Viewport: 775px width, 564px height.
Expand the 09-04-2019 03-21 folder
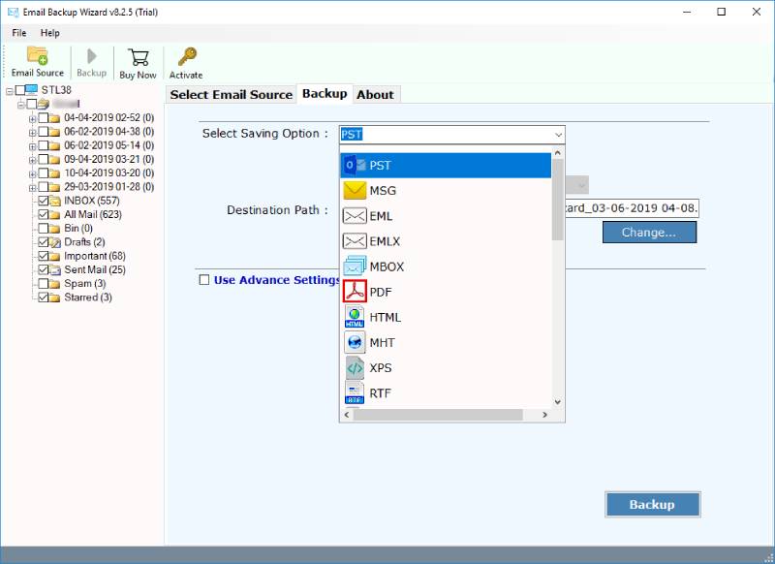point(32,160)
